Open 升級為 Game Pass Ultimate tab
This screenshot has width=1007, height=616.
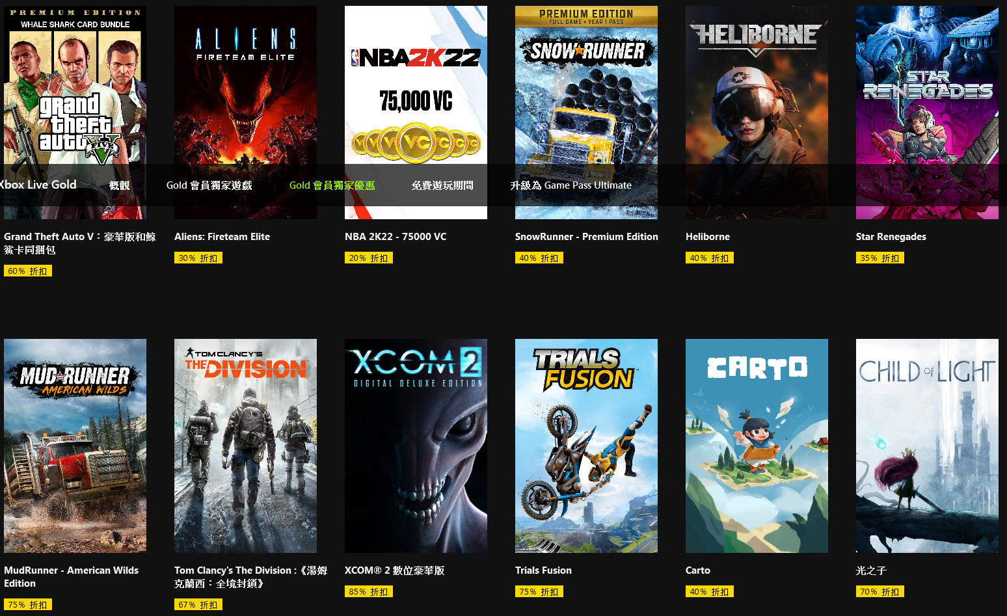pyautogui.click(x=571, y=185)
